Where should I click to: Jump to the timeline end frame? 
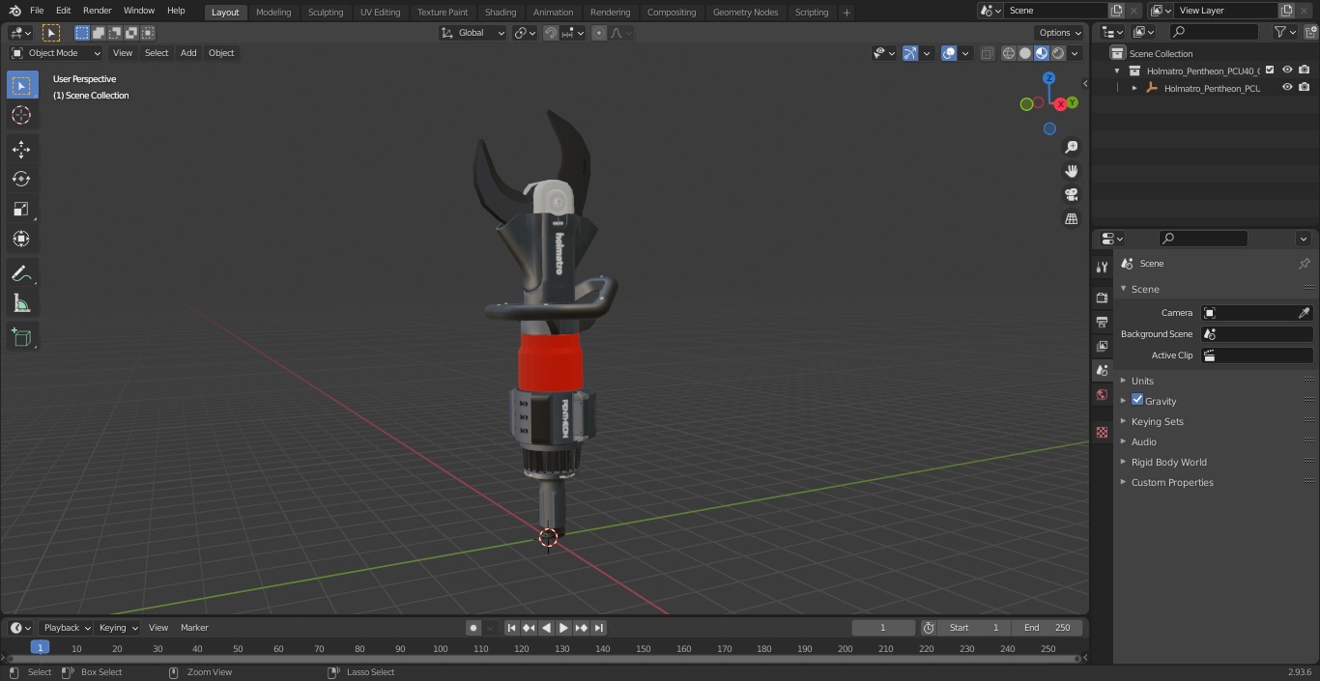[x=599, y=628]
